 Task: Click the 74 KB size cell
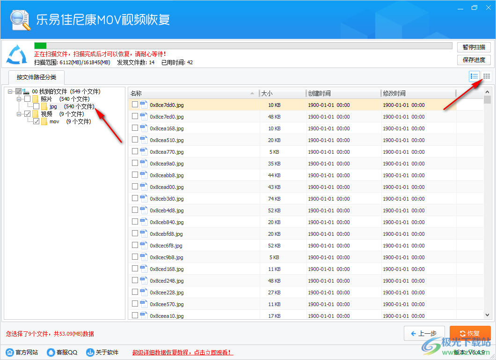tap(274, 199)
